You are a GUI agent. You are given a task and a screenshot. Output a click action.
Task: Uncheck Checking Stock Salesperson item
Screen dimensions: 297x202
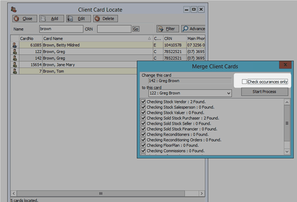[x=143, y=107]
